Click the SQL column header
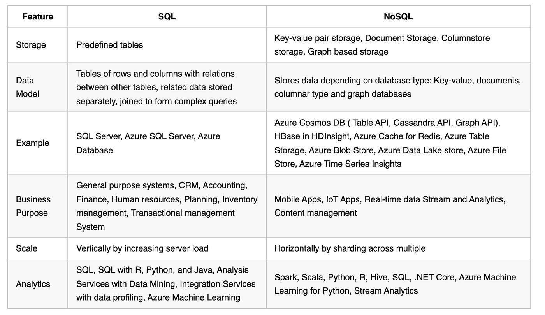The width and height of the screenshot is (545, 315). tap(167, 17)
